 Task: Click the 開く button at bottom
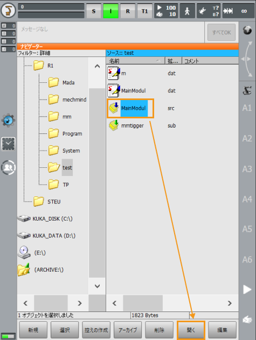point(191,330)
